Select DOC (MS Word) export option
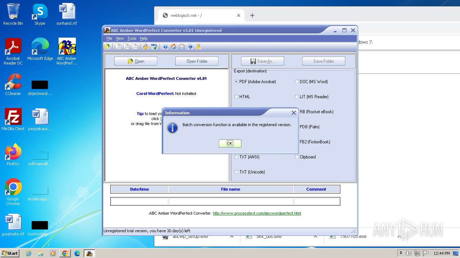The image size is (460, 258). pyautogui.click(x=311, y=82)
